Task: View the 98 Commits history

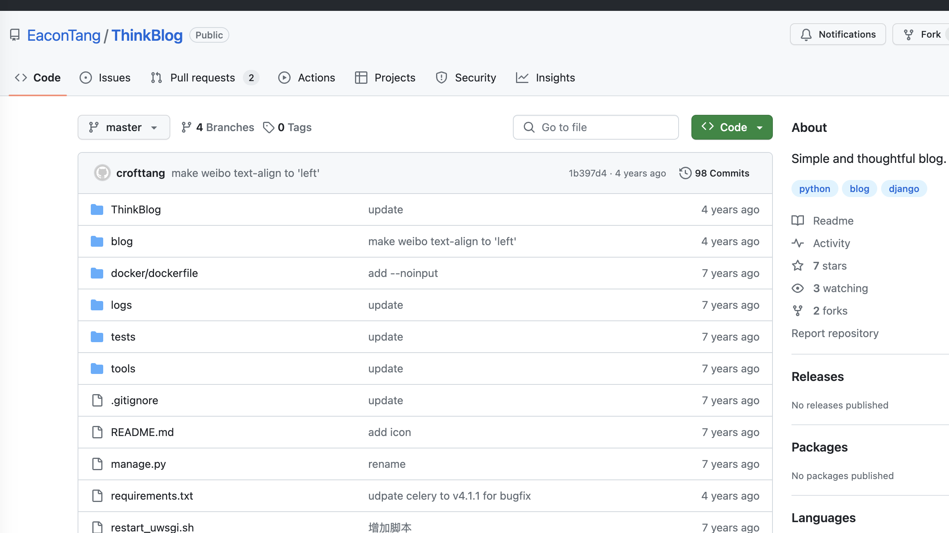Action: pos(715,173)
